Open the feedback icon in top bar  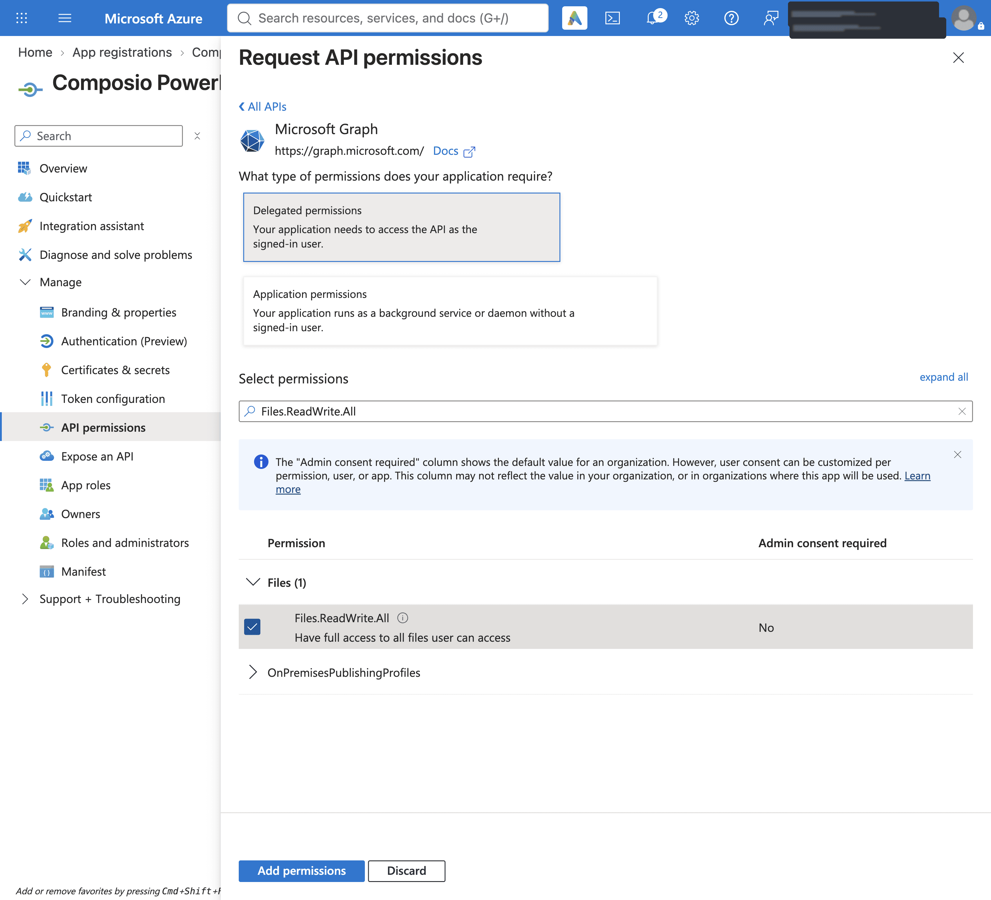pyautogui.click(x=771, y=18)
